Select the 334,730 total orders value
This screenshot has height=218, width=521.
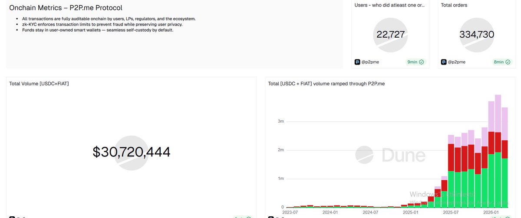point(477,34)
